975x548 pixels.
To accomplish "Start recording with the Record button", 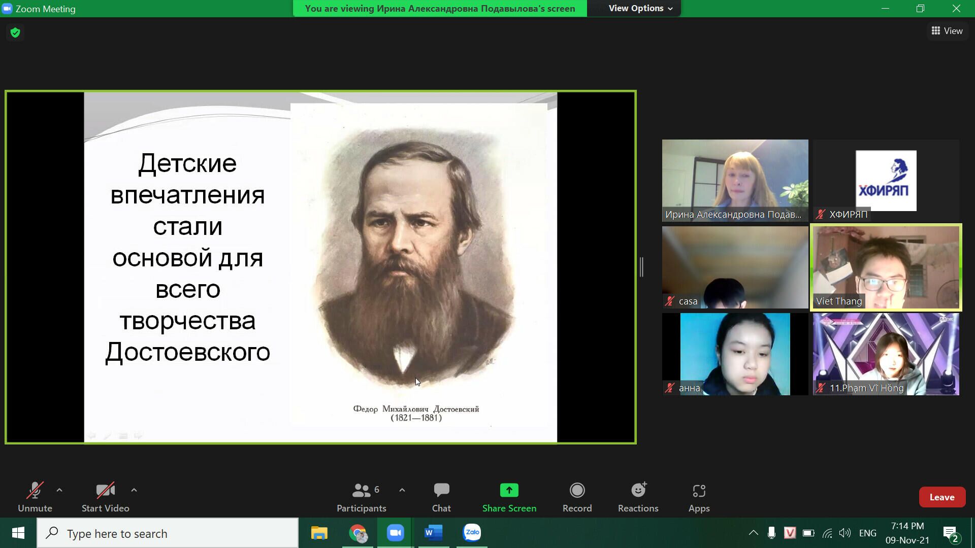I will pyautogui.click(x=577, y=497).
